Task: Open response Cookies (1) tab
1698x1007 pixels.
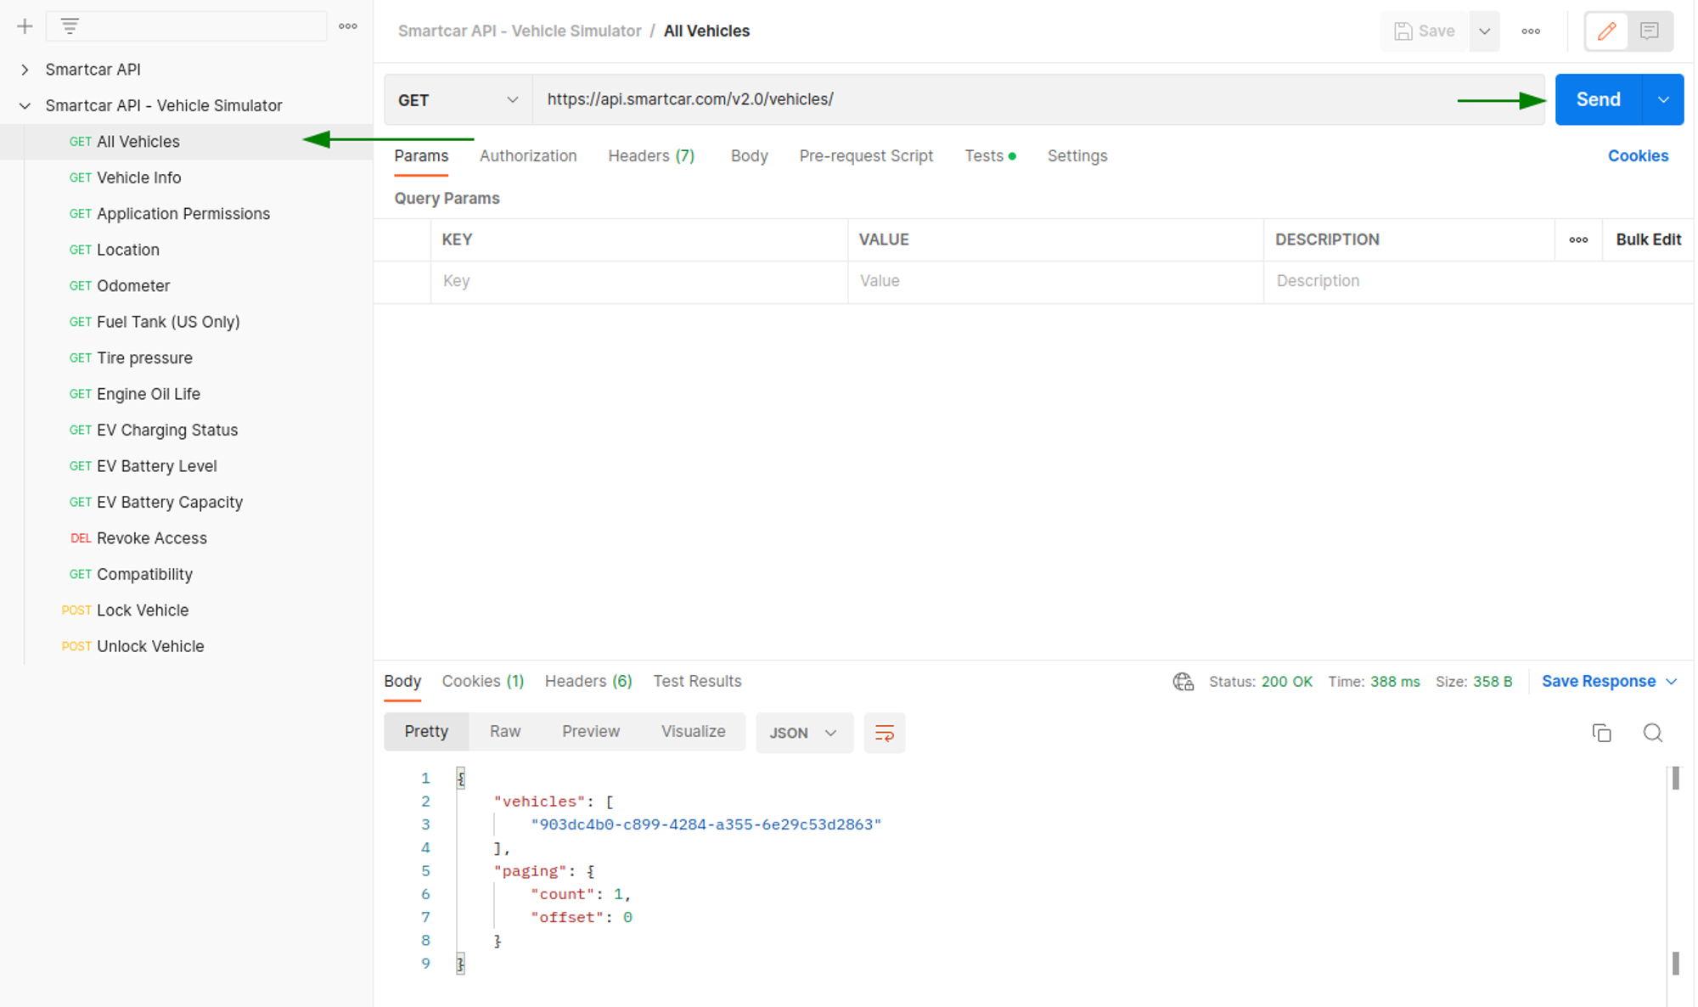Action: [482, 682]
